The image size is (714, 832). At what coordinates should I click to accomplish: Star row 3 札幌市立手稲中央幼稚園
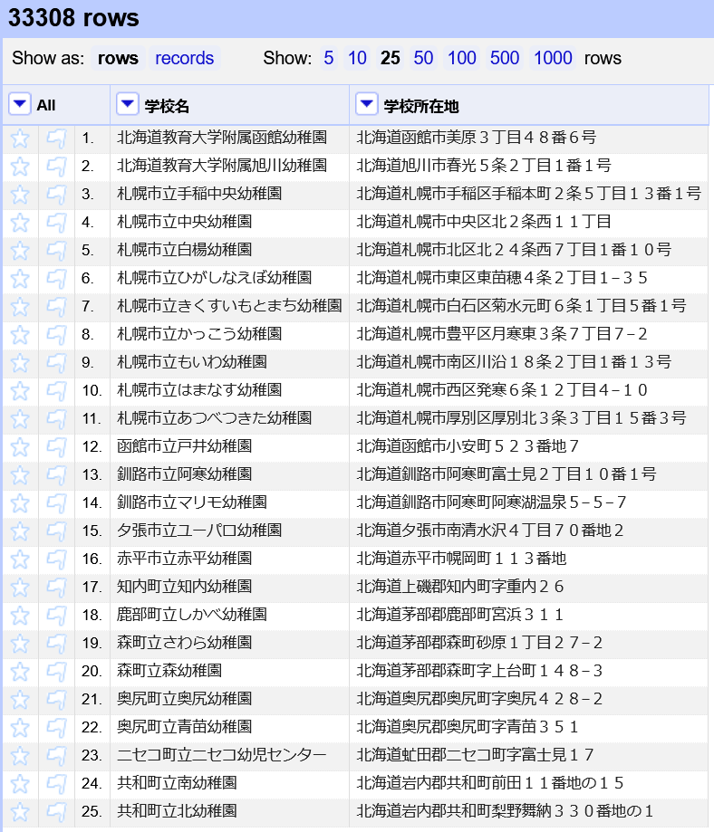point(20,195)
